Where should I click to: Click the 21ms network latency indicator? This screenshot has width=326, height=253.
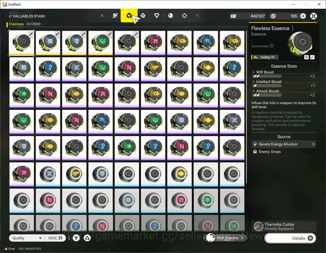[10, 249]
